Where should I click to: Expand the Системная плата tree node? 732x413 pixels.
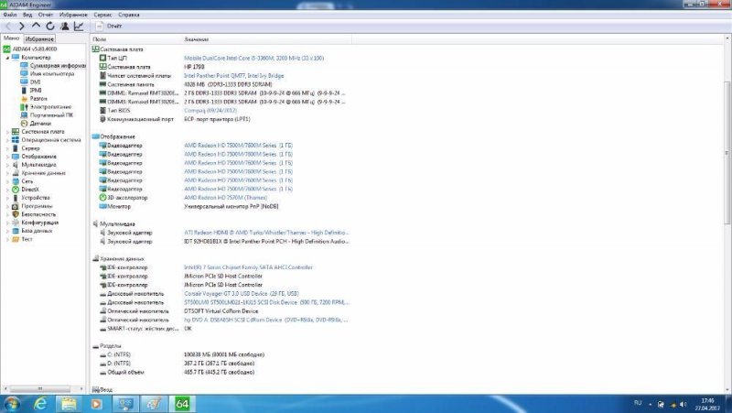(7, 132)
